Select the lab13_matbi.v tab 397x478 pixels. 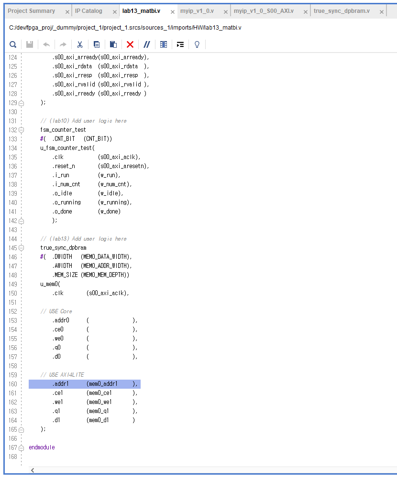click(142, 11)
